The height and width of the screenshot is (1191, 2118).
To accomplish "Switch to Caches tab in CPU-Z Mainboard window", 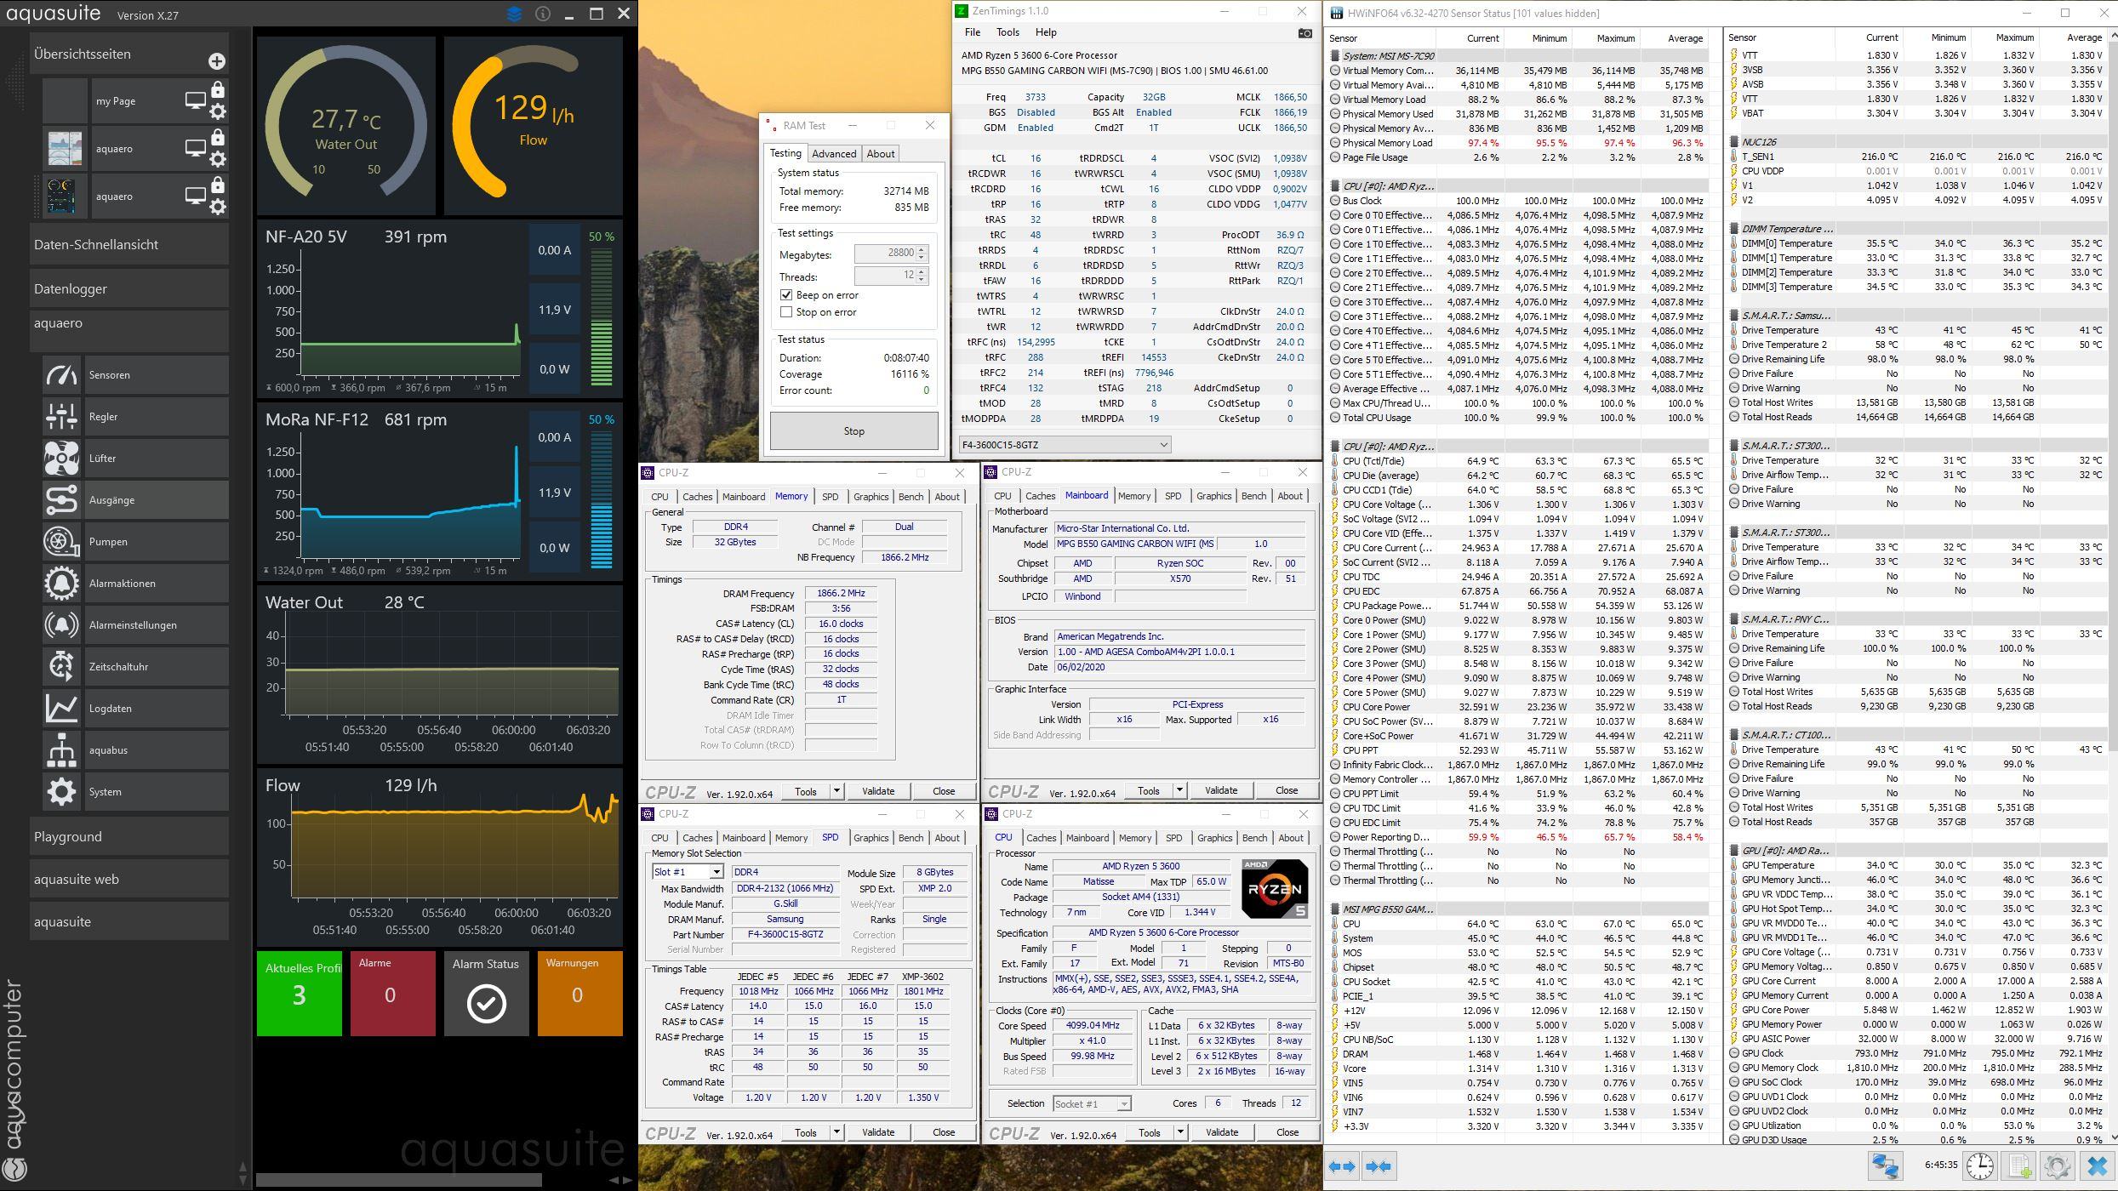I will pyautogui.click(x=1040, y=496).
